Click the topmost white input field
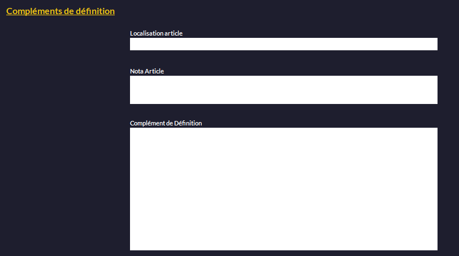Image resolution: width=459 pixels, height=256 pixels. pos(283,44)
